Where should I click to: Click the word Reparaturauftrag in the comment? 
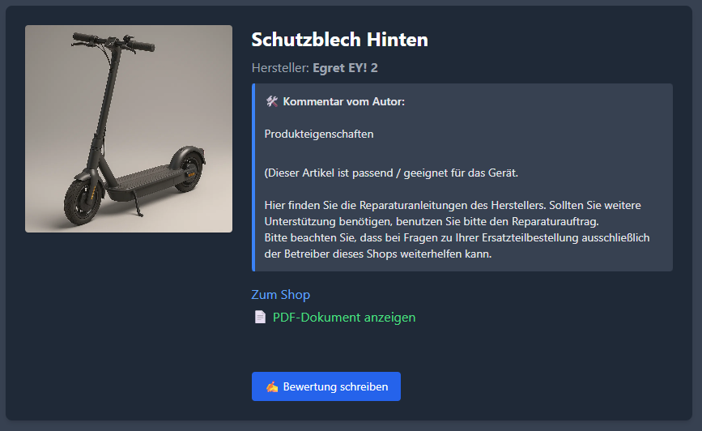tap(555, 221)
